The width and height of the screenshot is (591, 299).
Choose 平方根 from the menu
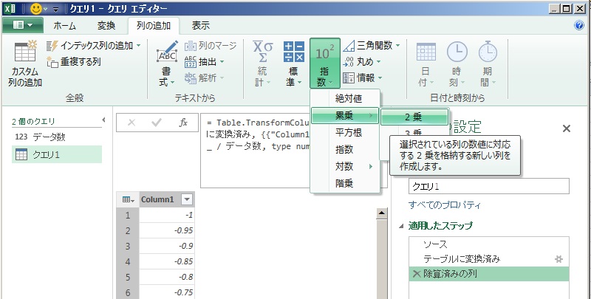(x=345, y=133)
